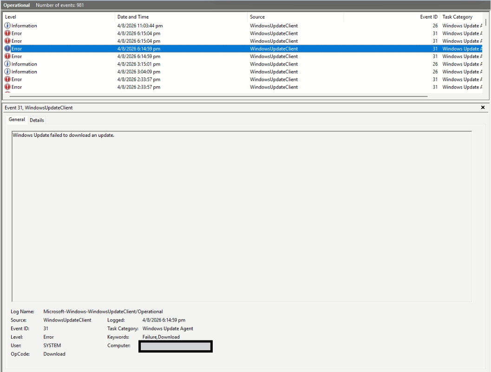The height and width of the screenshot is (372, 491).
Task: Click the Information icon for the 3:15:01 pm event
Action: click(7, 64)
